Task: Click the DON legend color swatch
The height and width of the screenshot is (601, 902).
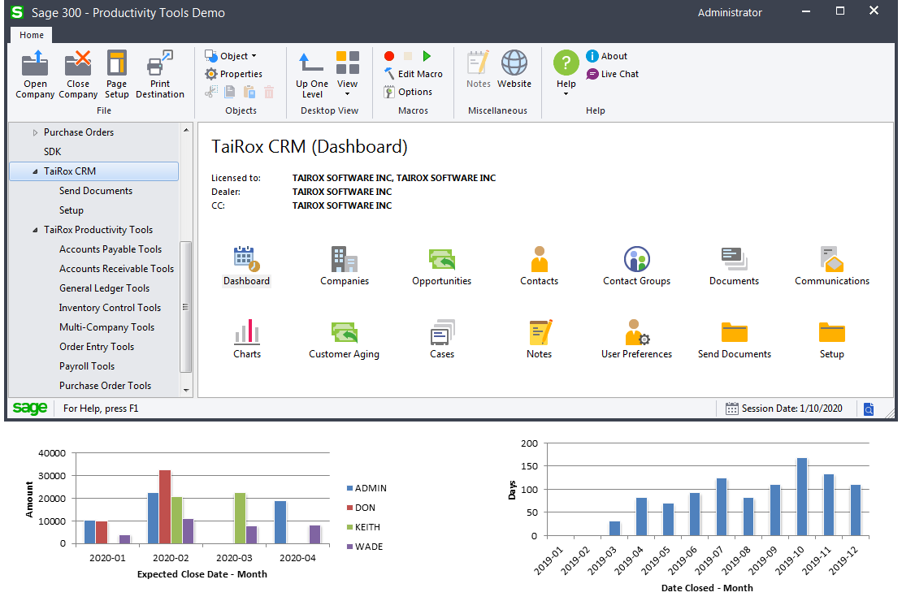Action: (349, 508)
